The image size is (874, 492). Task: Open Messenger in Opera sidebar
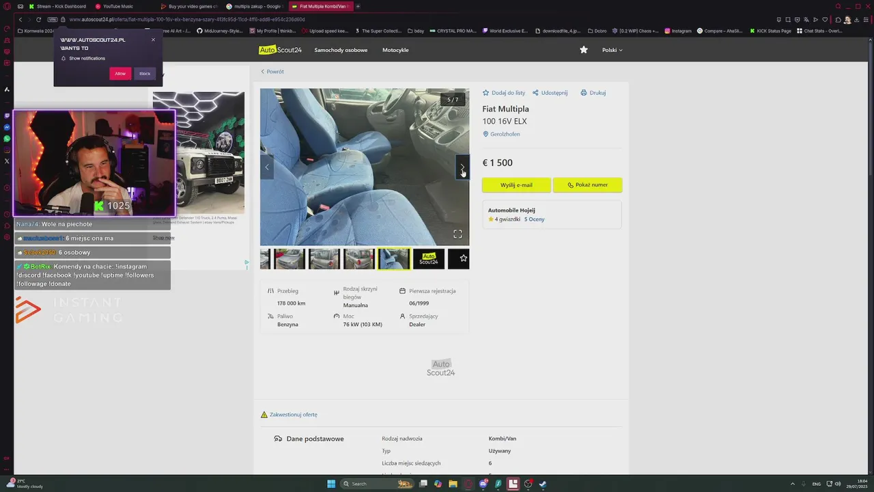point(7,128)
